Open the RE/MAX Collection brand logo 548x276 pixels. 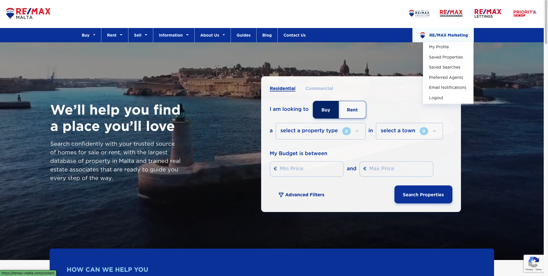tap(419, 13)
